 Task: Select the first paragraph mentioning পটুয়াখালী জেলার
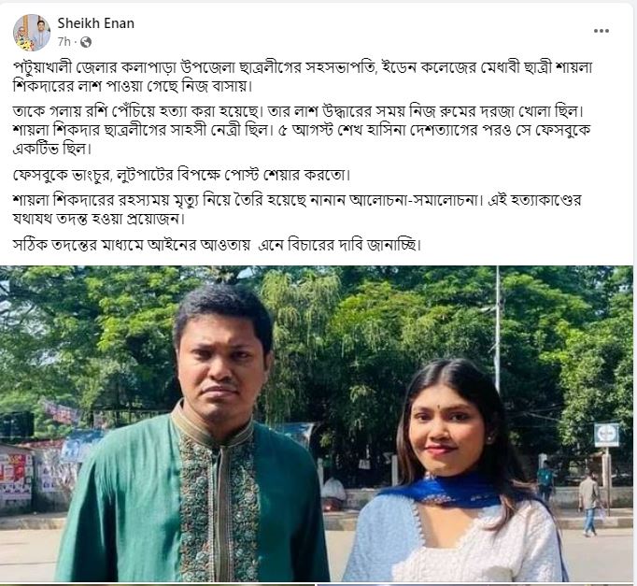pos(303,77)
